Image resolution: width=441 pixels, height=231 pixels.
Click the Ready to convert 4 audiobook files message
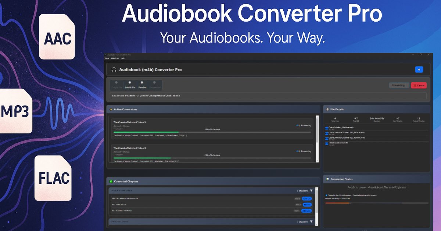point(377,187)
